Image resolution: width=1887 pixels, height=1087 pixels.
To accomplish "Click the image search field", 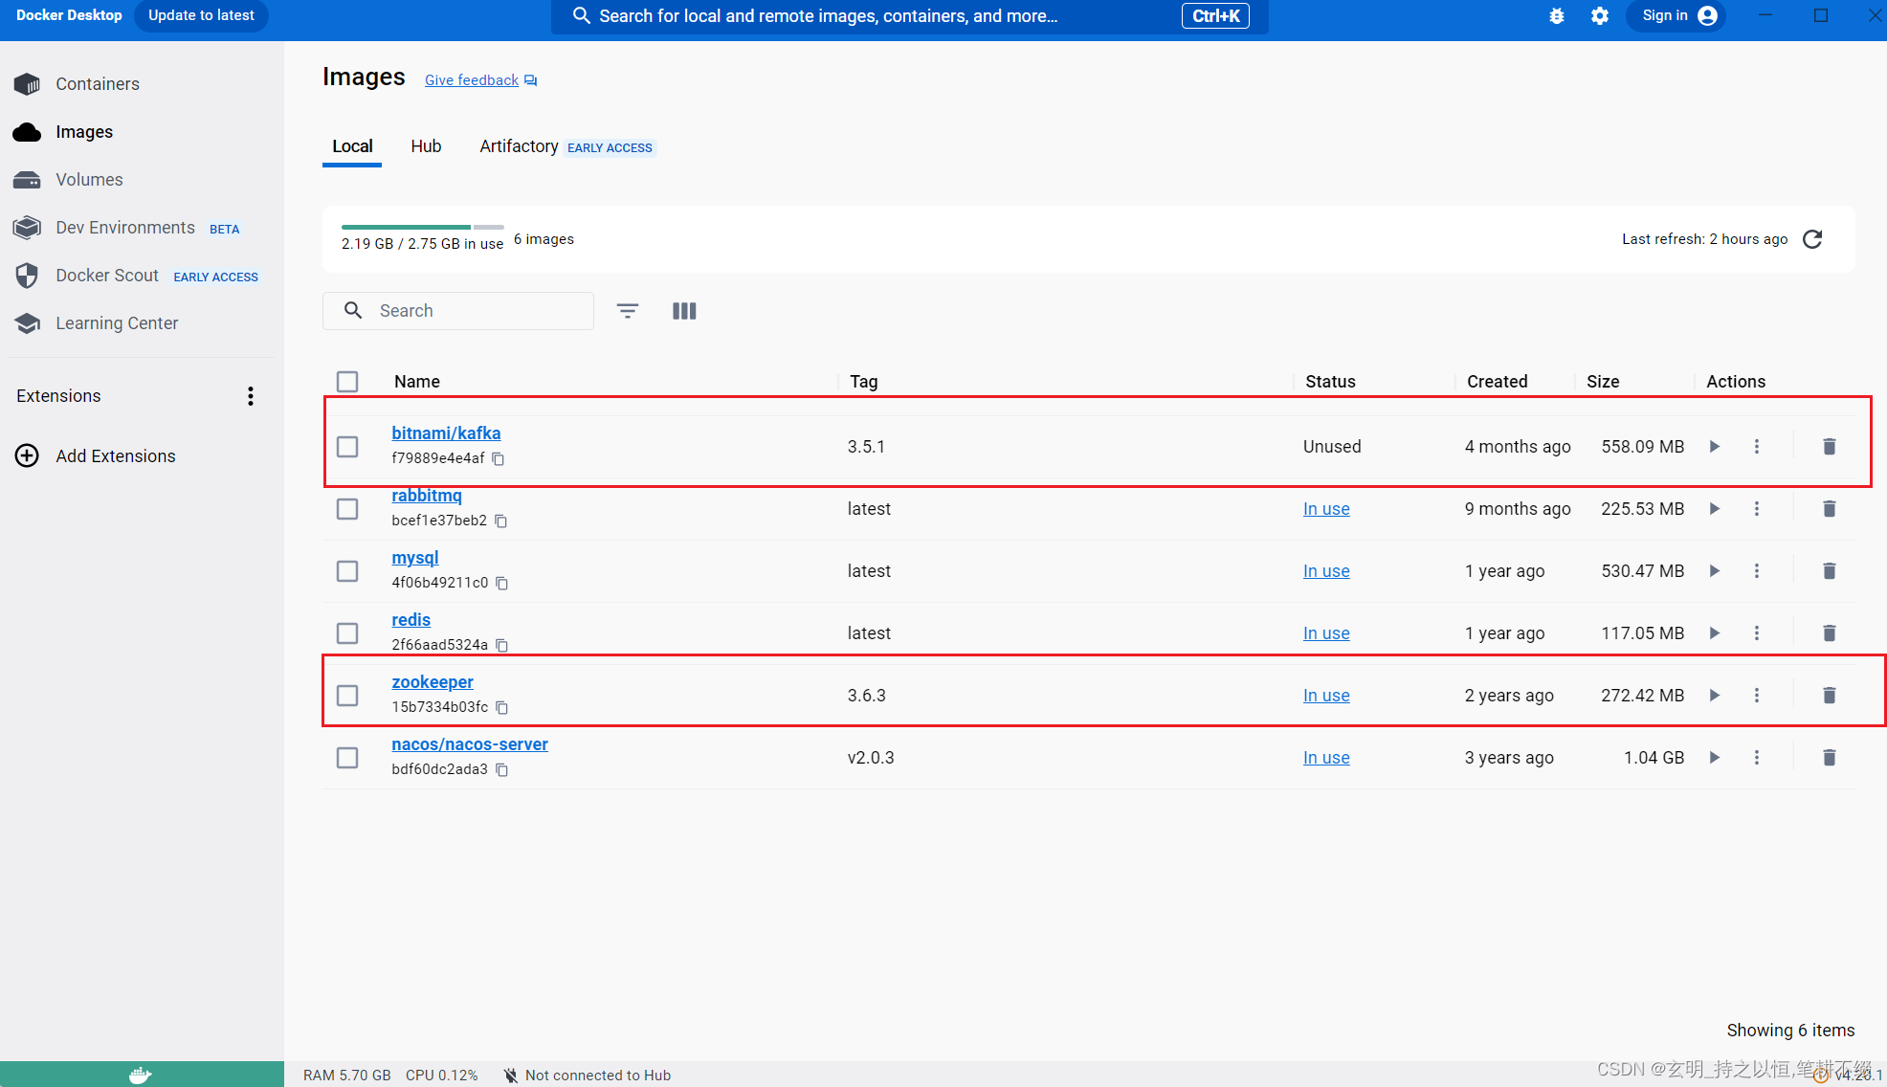I will (457, 310).
